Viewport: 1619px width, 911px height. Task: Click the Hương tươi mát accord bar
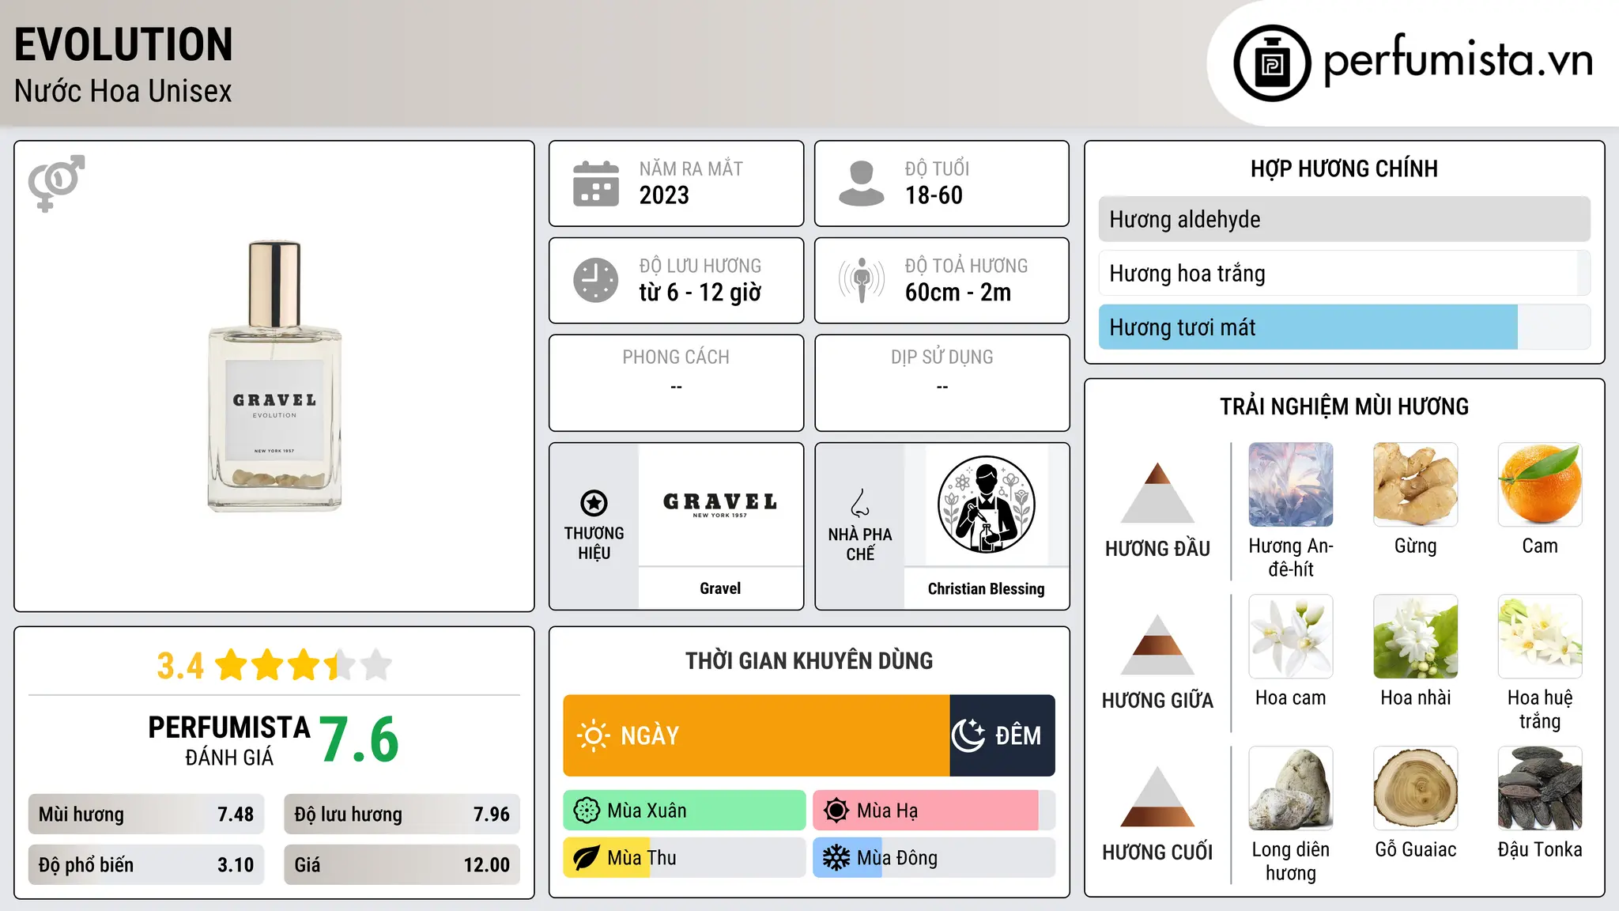[x=1344, y=327]
